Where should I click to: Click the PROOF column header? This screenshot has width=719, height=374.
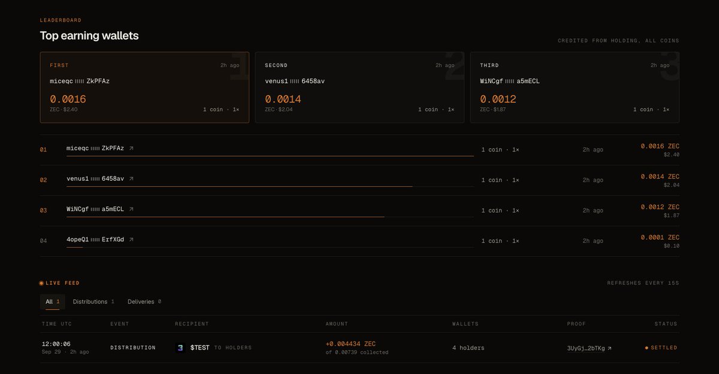click(x=576, y=324)
